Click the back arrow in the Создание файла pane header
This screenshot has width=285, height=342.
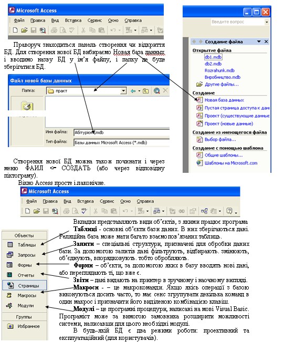point(194,42)
